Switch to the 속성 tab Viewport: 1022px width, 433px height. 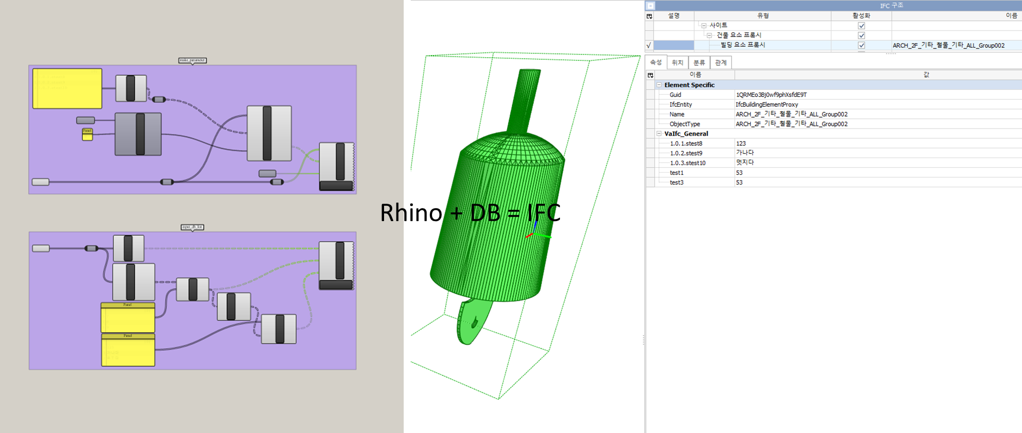656,63
